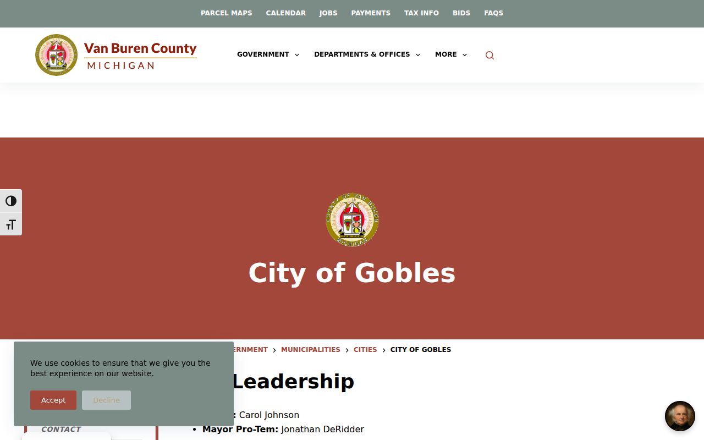The height and width of the screenshot is (440, 704).
Task: Expand the Departments & Offices dropdown
Action: (x=367, y=54)
